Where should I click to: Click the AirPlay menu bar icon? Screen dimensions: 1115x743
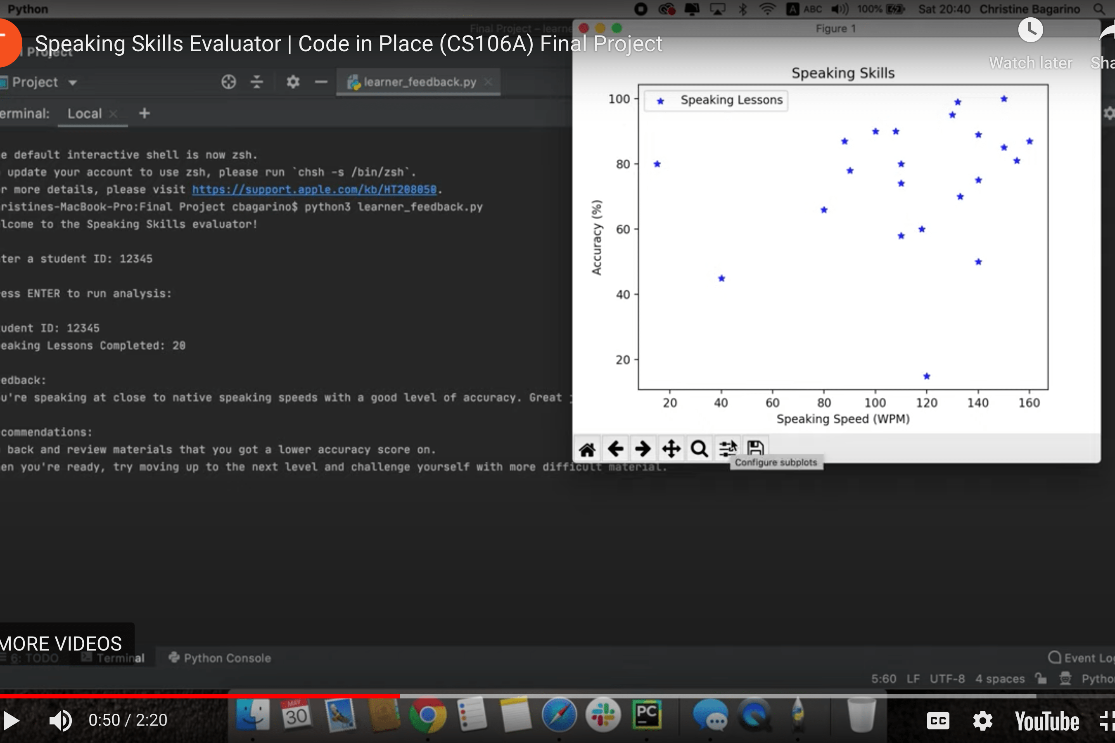tap(717, 9)
